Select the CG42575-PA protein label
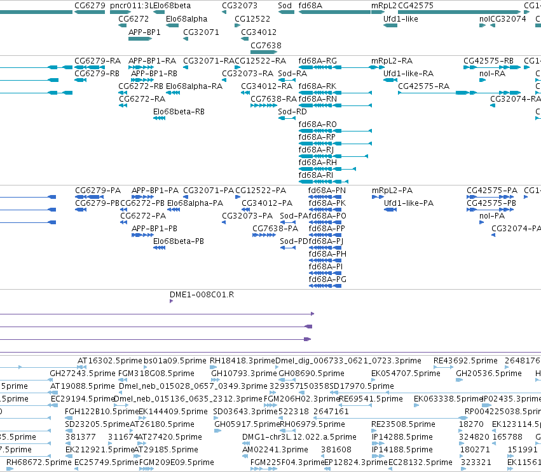This screenshot has width=541, height=472. pos(492,191)
